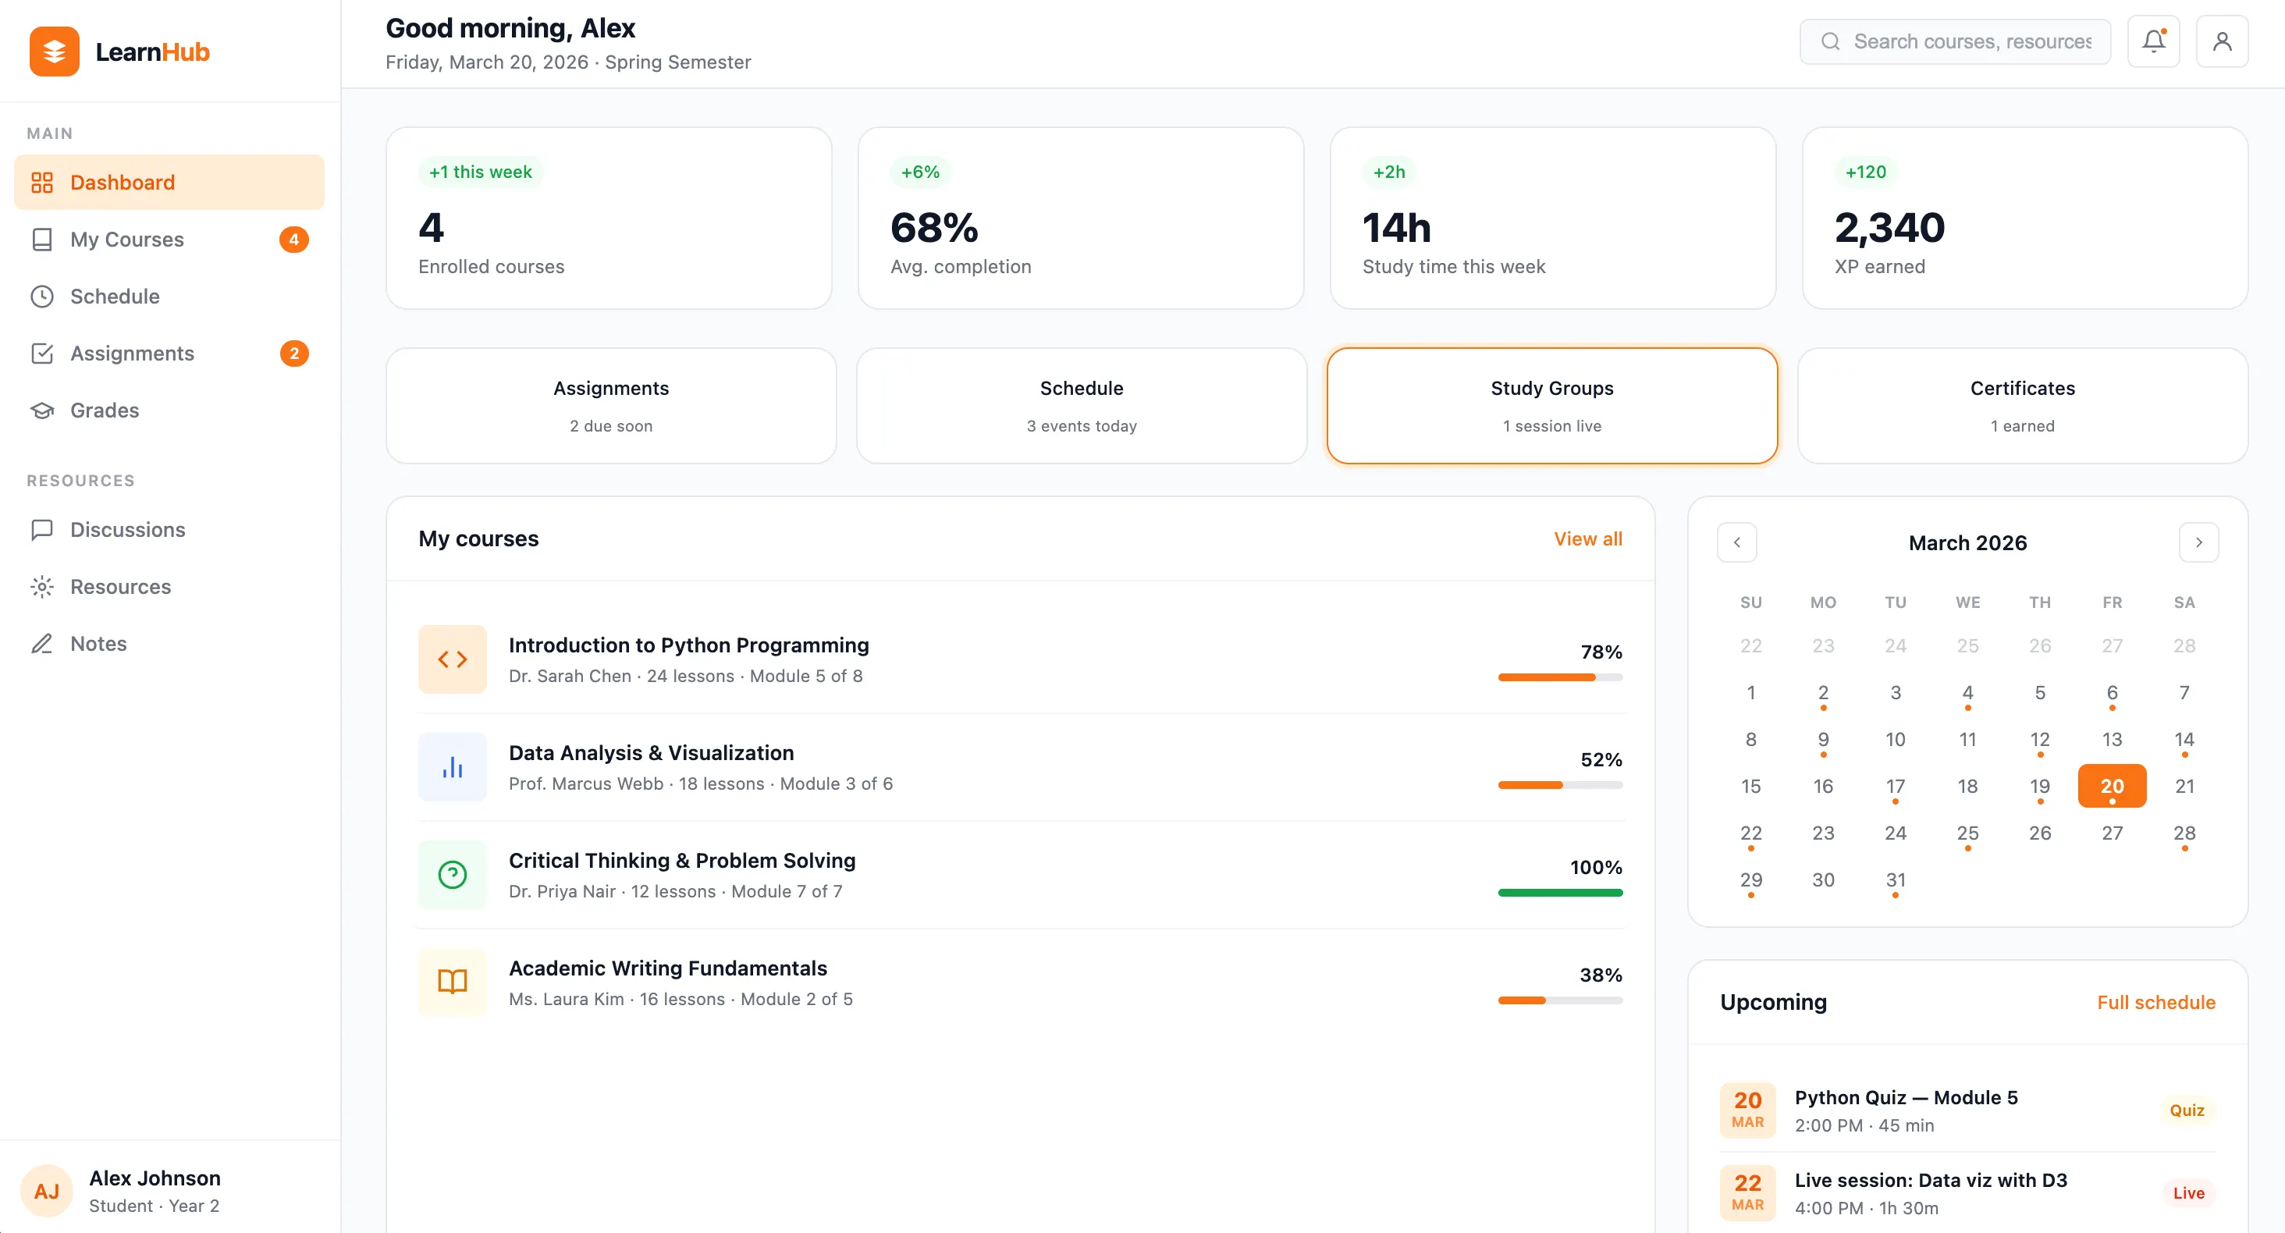This screenshot has width=2285, height=1233.
Task: Click the Enrolled courses stat card
Action: 609,219
